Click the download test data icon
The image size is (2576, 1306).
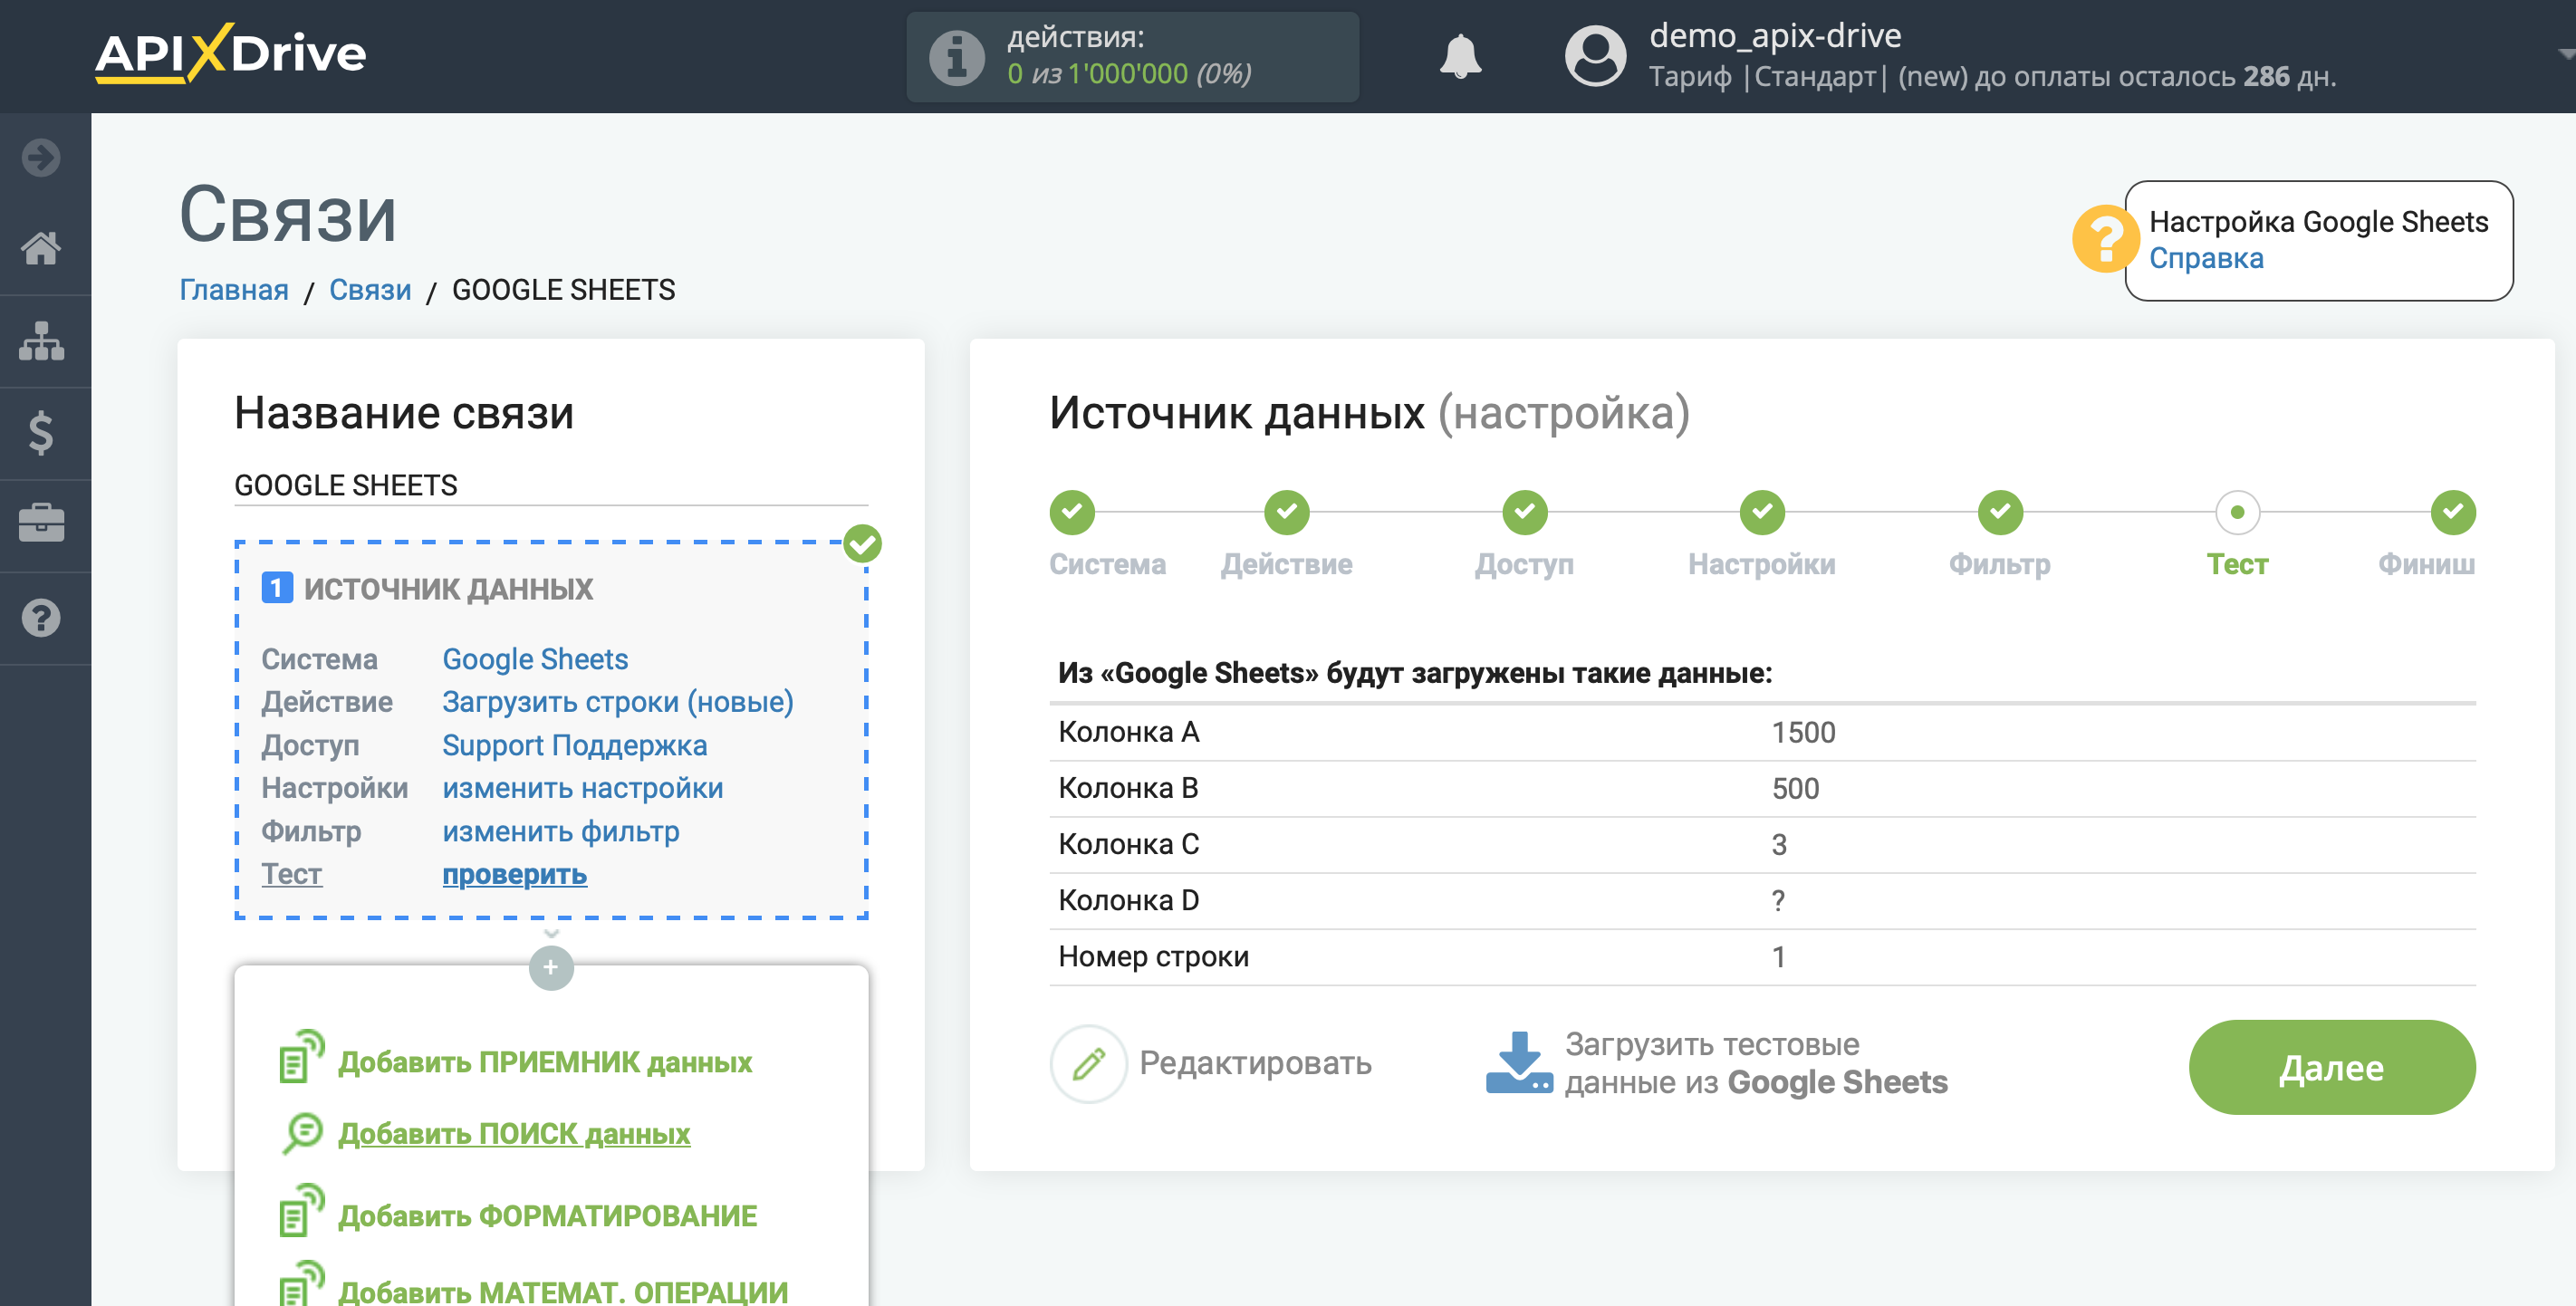[x=1518, y=1062]
